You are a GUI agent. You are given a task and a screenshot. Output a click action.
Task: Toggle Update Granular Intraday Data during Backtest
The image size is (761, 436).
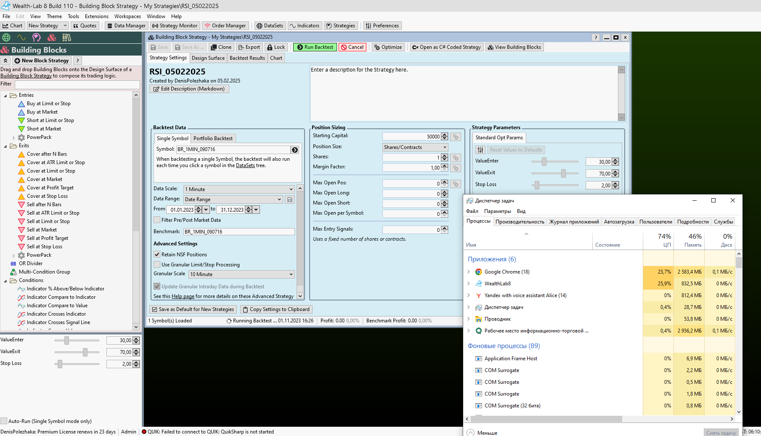tap(157, 286)
